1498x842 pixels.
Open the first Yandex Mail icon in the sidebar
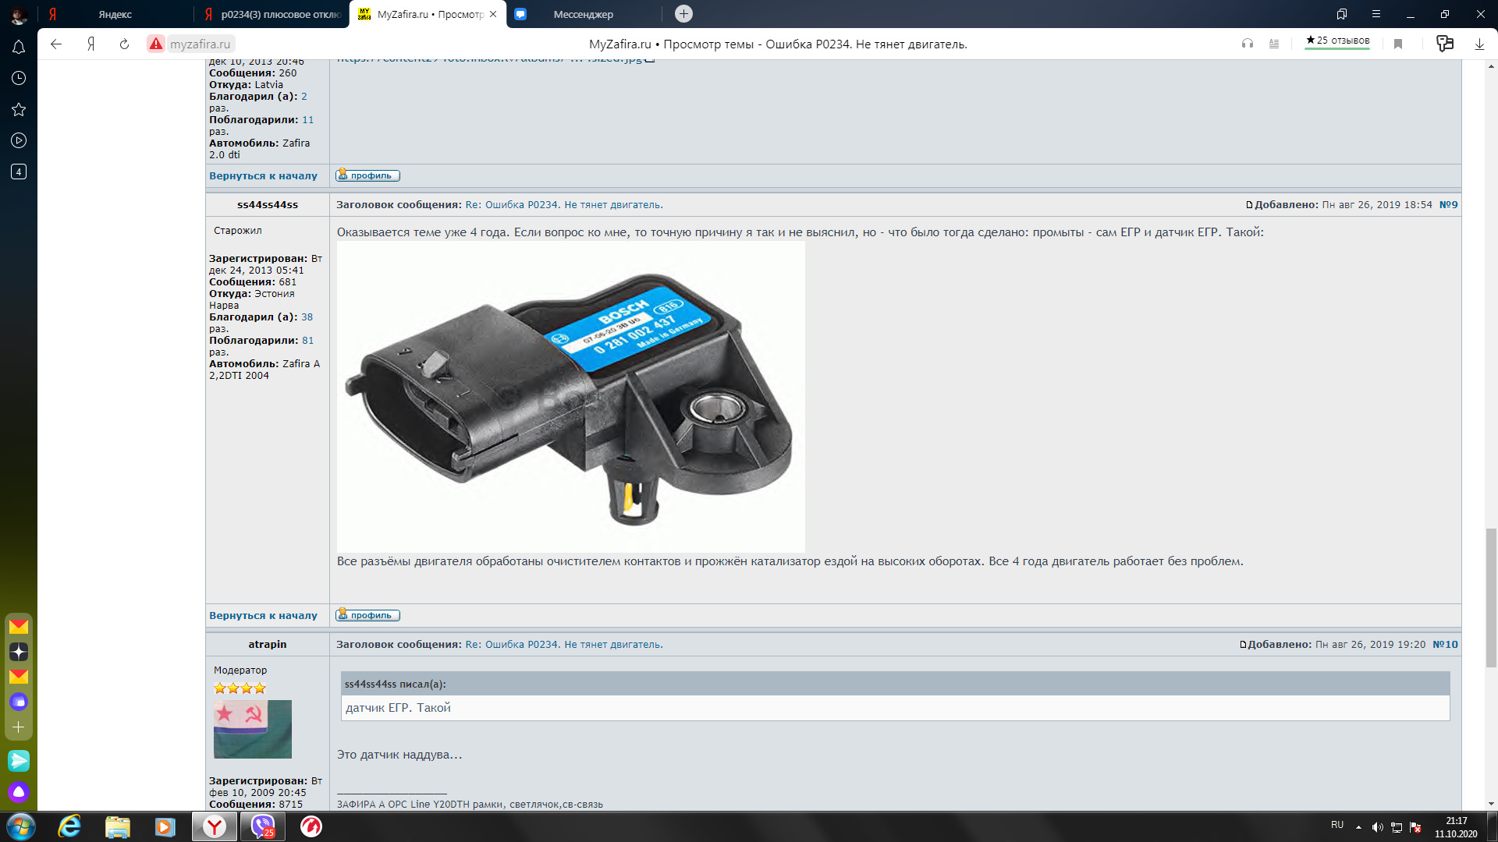pyautogui.click(x=19, y=627)
